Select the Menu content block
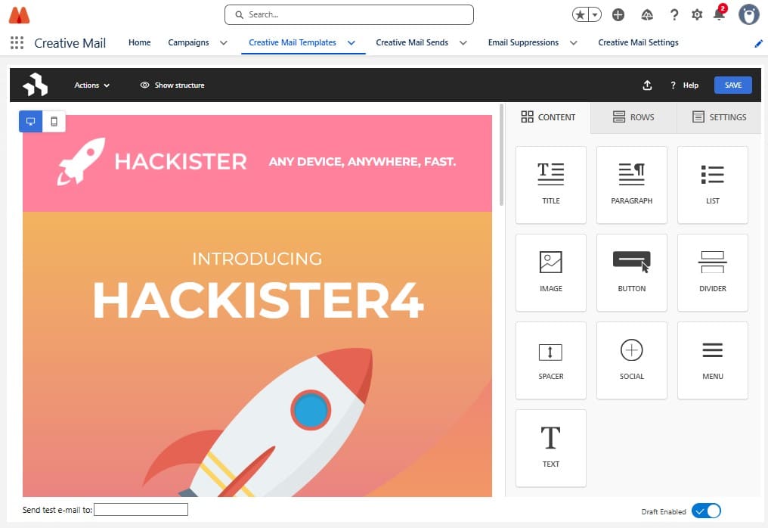768x528 pixels. (x=712, y=360)
